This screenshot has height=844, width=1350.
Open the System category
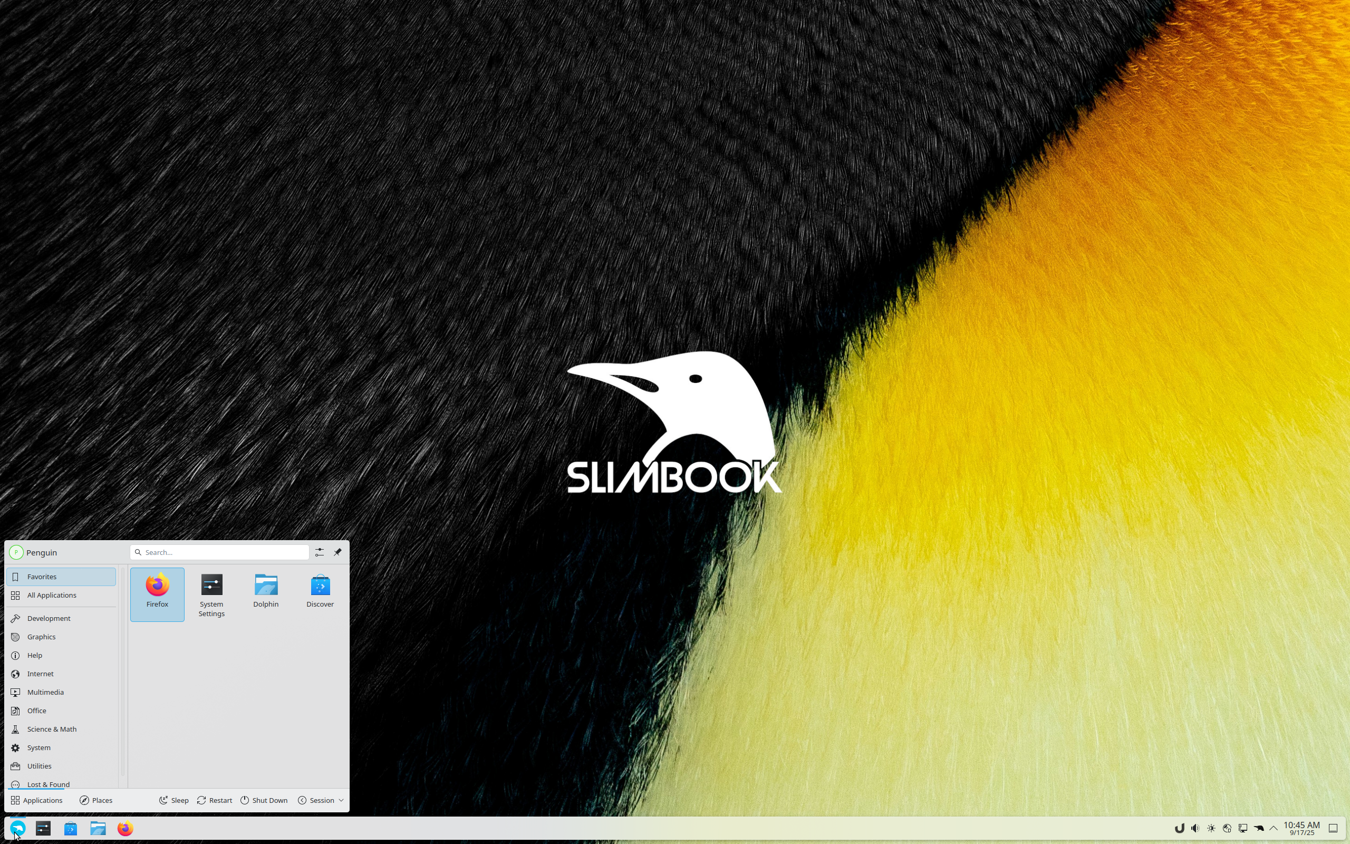tap(61, 747)
